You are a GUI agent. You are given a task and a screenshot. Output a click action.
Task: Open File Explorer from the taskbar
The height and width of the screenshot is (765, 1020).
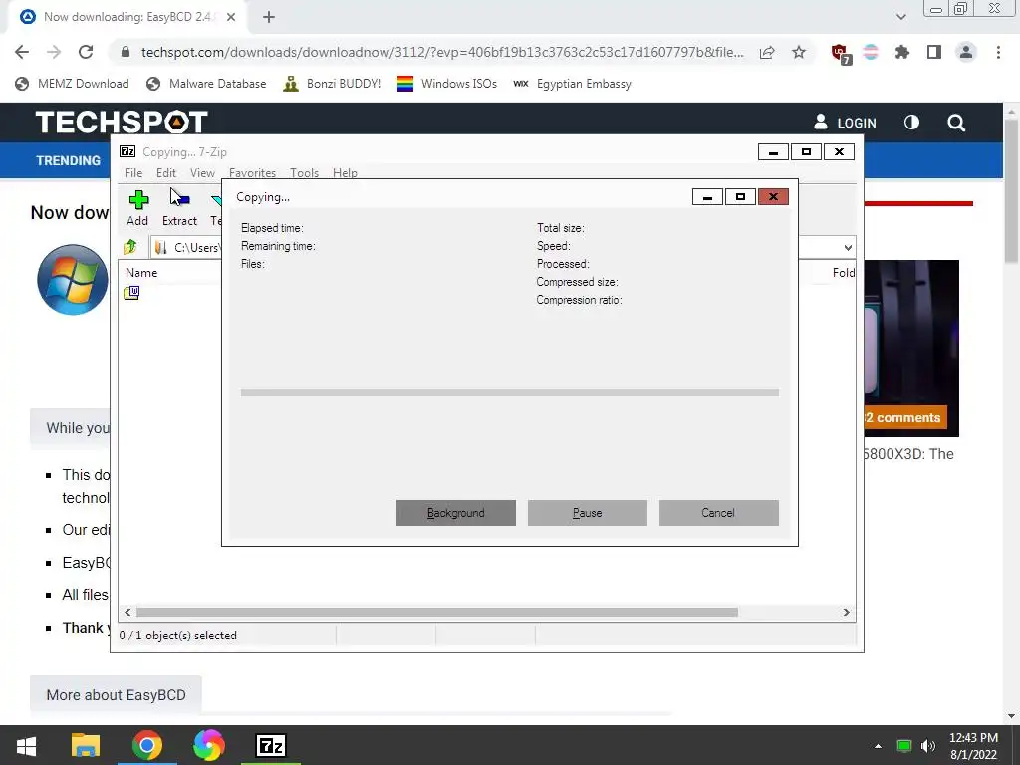86,745
